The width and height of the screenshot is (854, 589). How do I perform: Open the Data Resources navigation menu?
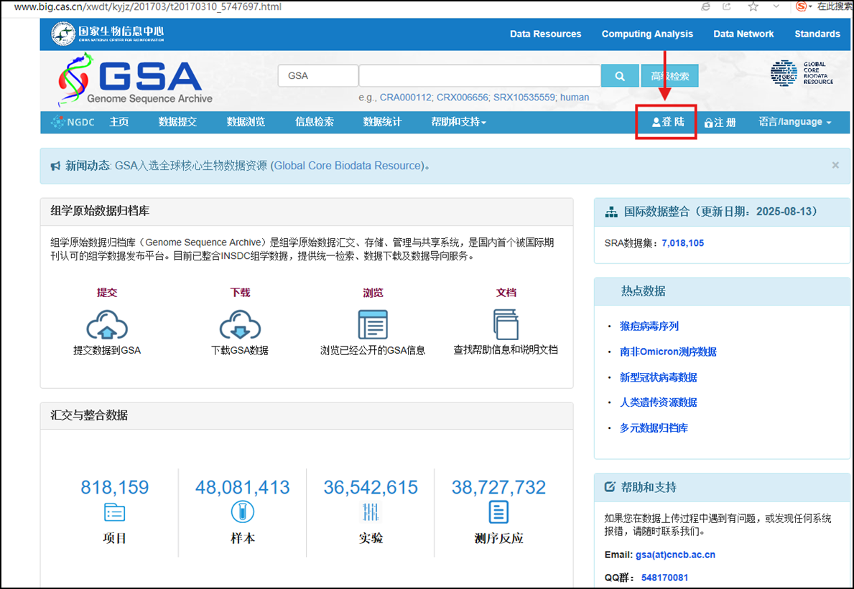545,34
